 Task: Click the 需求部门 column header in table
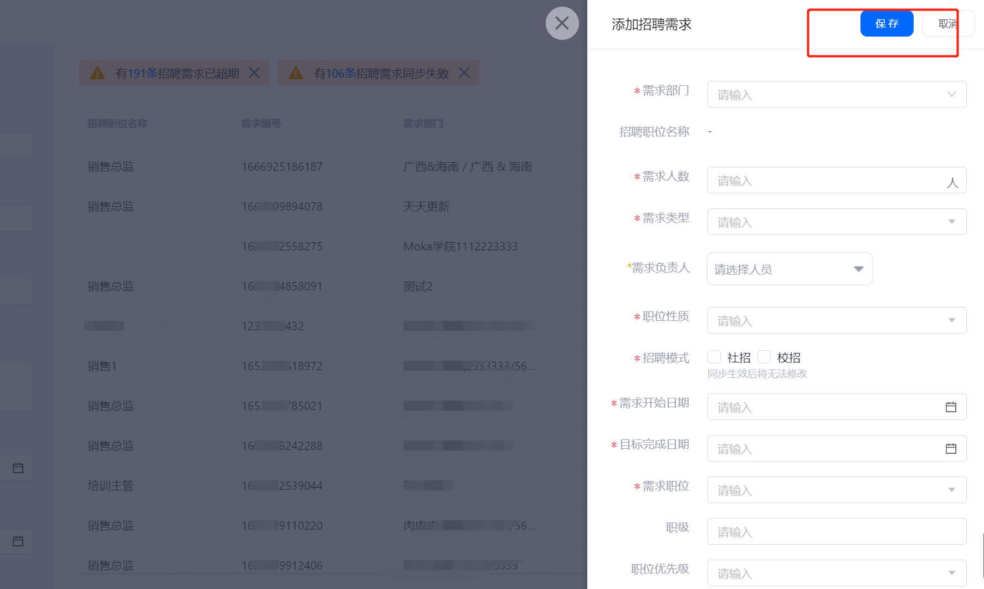(423, 124)
